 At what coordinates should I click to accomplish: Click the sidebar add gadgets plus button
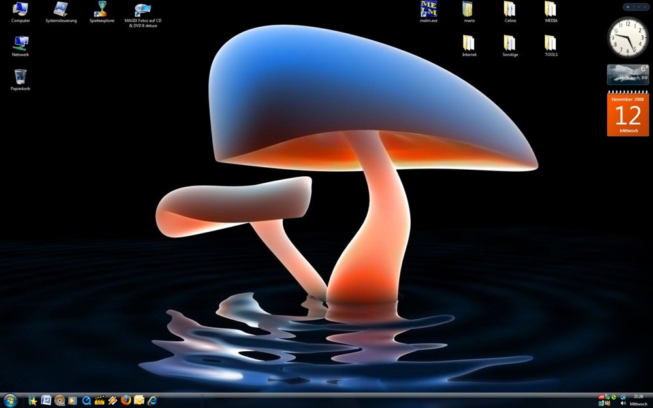tap(628, 7)
